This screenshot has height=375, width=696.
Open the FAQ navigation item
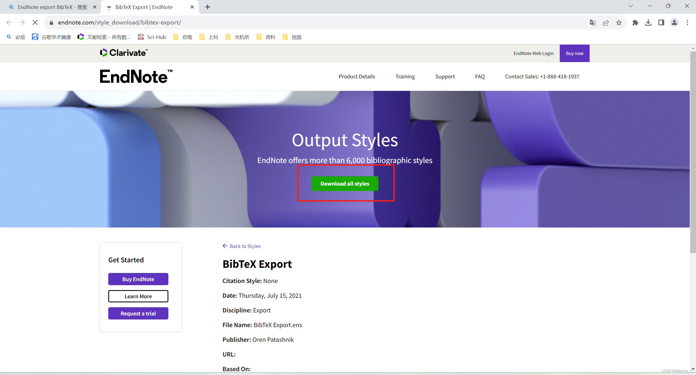tap(480, 76)
